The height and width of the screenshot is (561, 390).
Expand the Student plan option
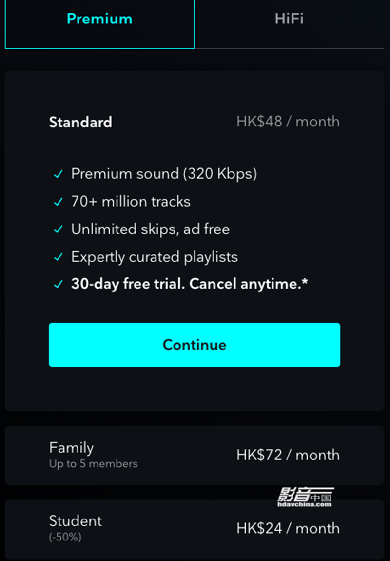[x=195, y=529]
